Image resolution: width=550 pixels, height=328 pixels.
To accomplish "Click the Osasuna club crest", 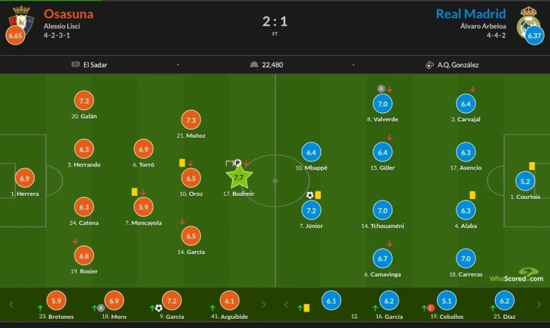I will [21, 18].
